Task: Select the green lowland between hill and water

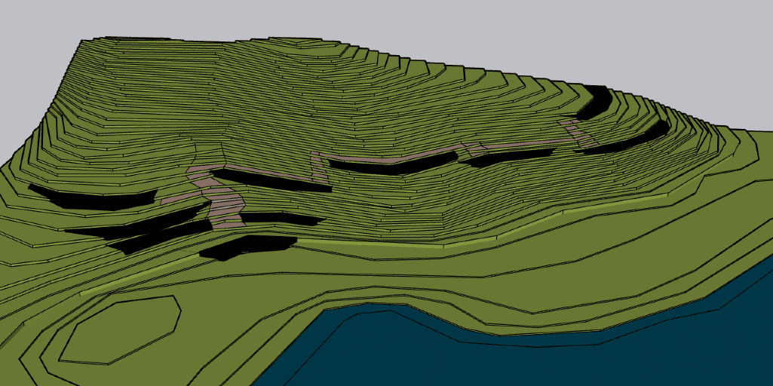Action: pos(452,279)
